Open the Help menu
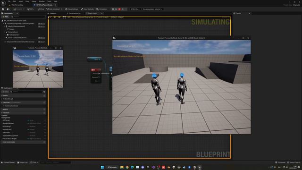The height and width of the screenshot is (170, 302). (x=56, y=1)
